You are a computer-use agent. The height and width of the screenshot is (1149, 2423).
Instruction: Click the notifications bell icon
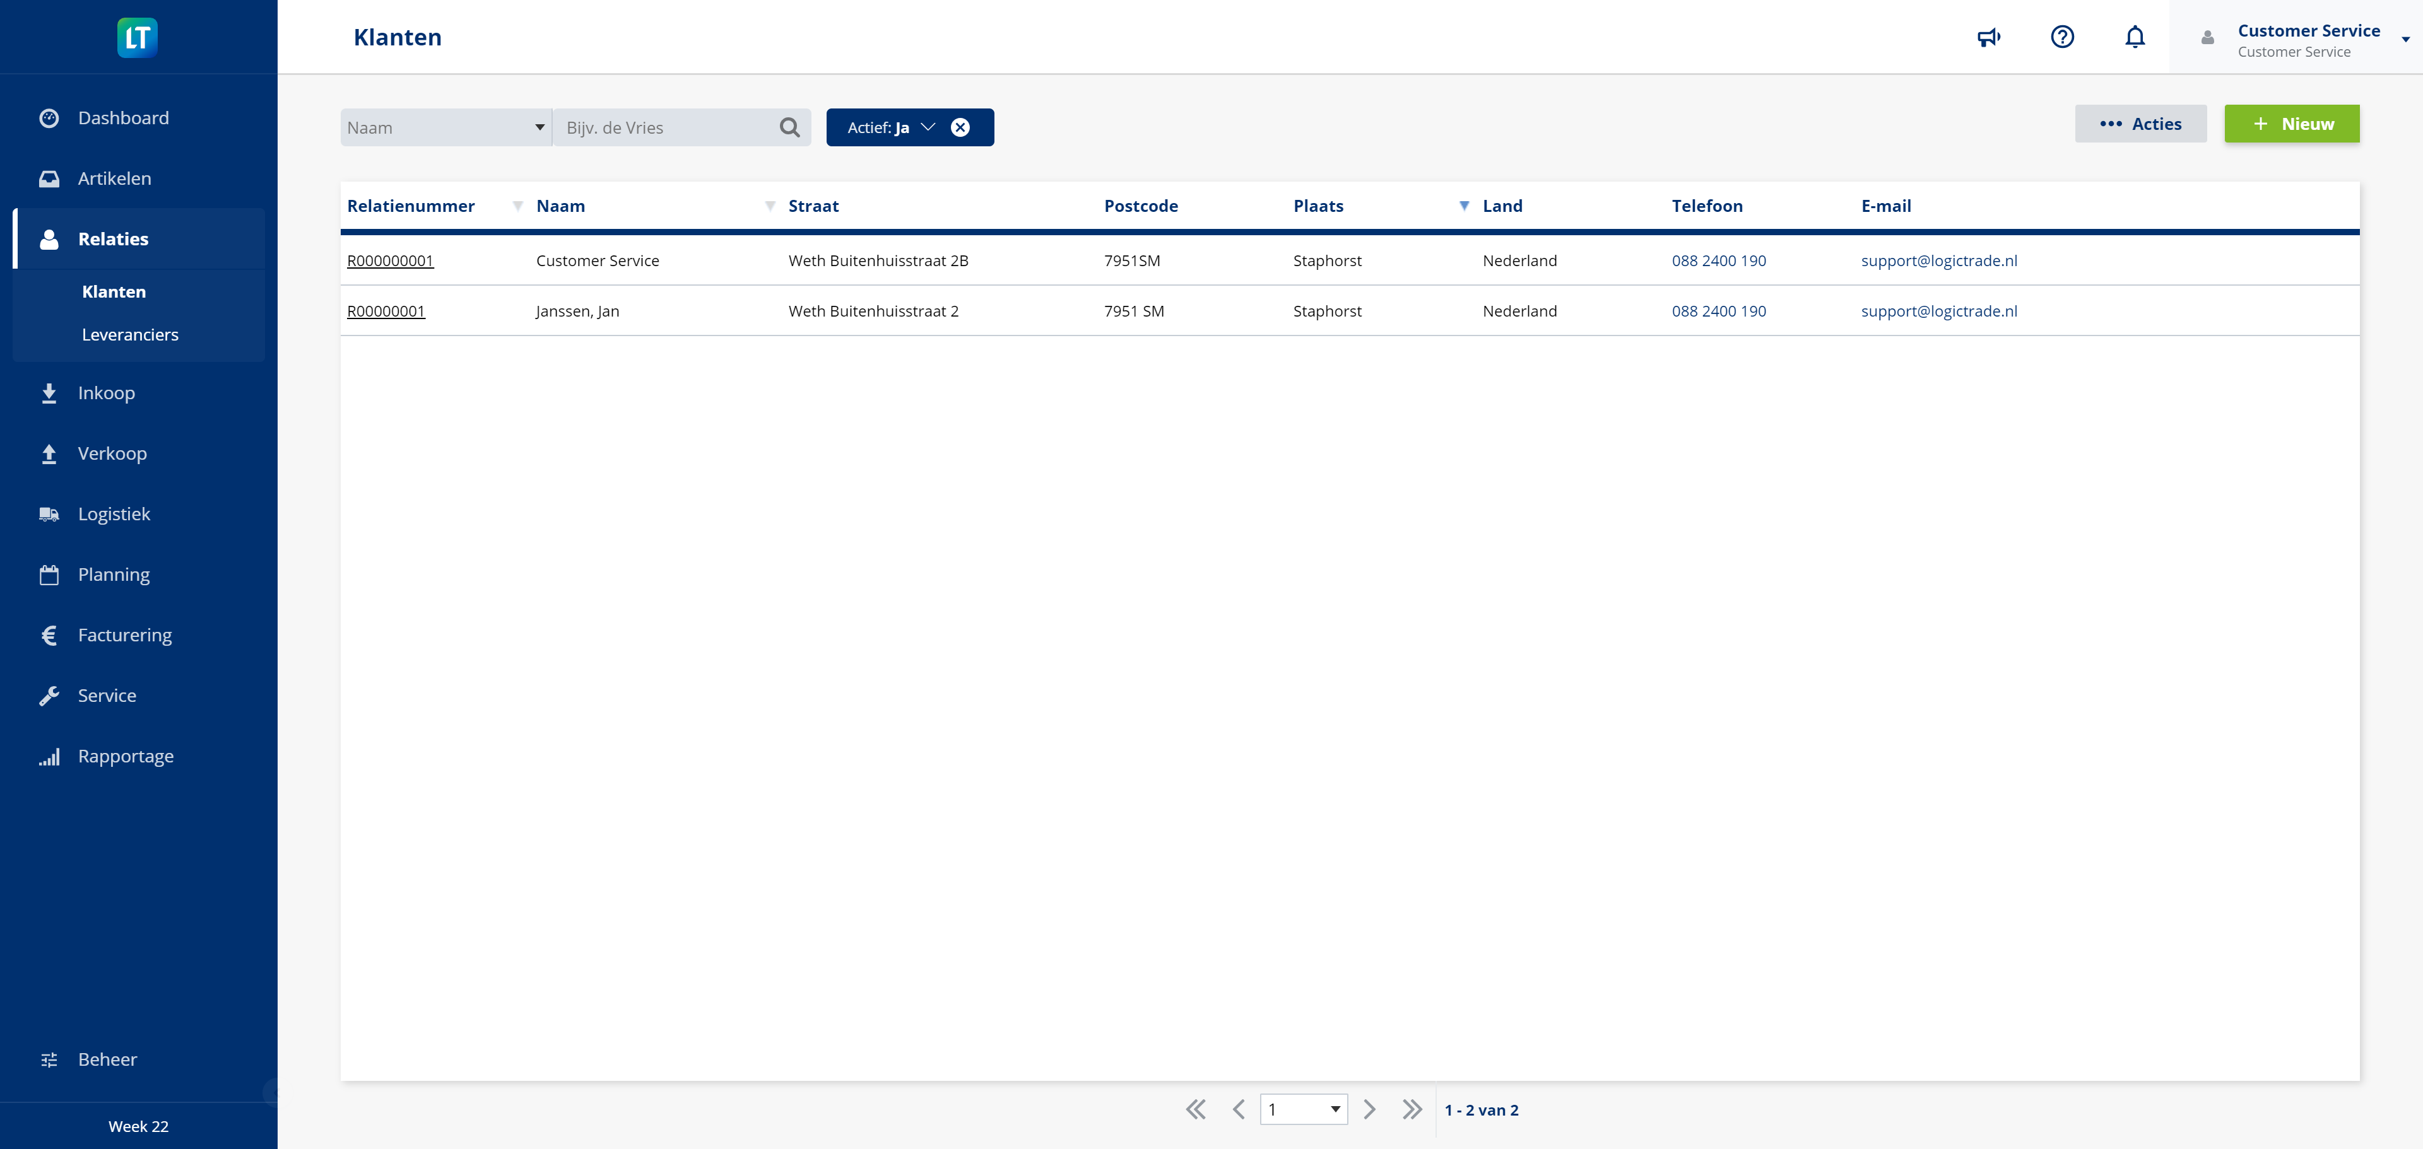pyautogui.click(x=2135, y=37)
